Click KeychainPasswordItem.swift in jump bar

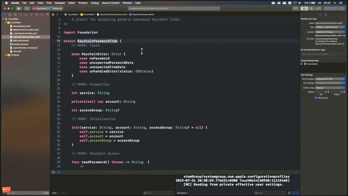point(112,15)
